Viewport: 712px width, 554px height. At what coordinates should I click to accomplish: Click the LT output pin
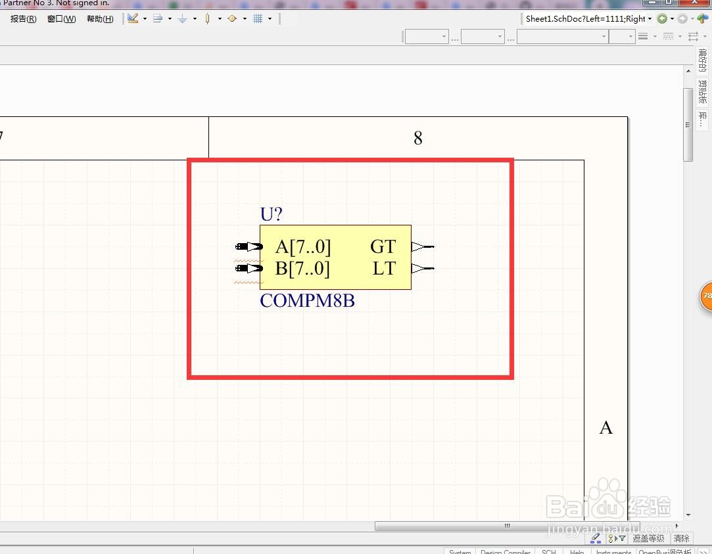pos(423,268)
